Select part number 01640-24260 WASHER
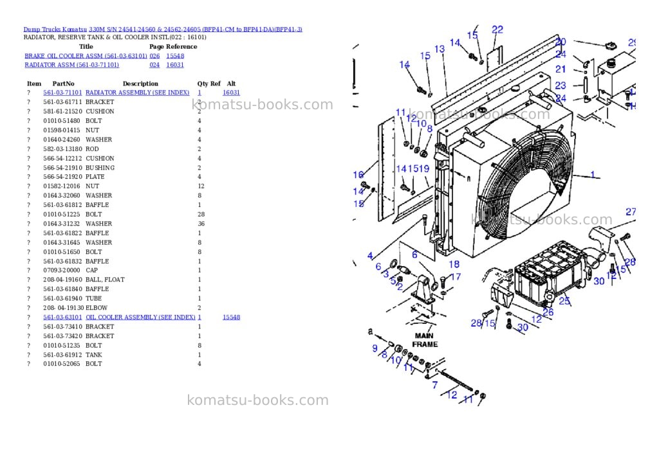The image size is (659, 466). [x=62, y=139]
